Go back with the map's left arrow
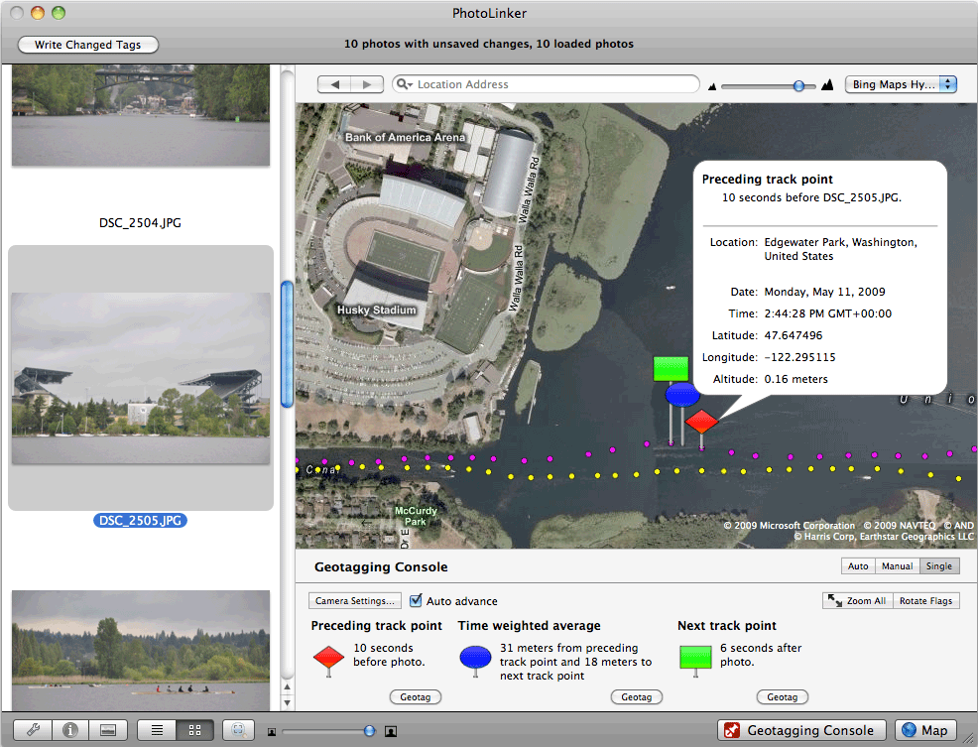Image resolution: width=978 pixels, height=747 pixels. click(334, 84)
